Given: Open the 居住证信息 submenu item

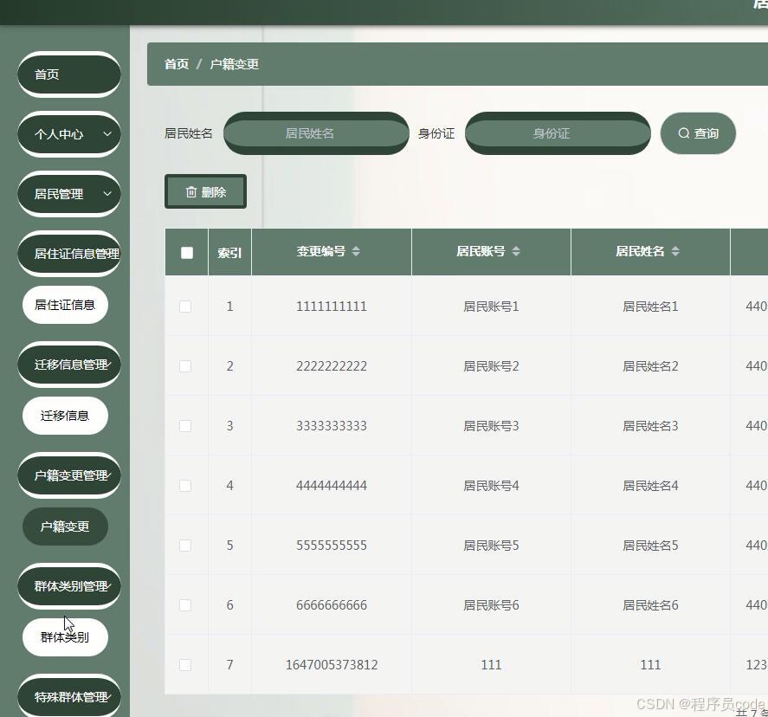Looking at the screenshot, I should 65,305.
